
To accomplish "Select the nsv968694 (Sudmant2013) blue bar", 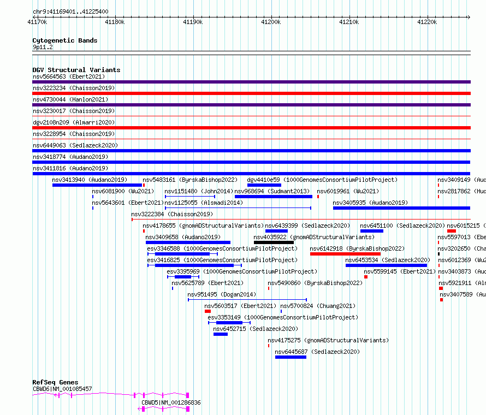I will (x=274, y=197).
